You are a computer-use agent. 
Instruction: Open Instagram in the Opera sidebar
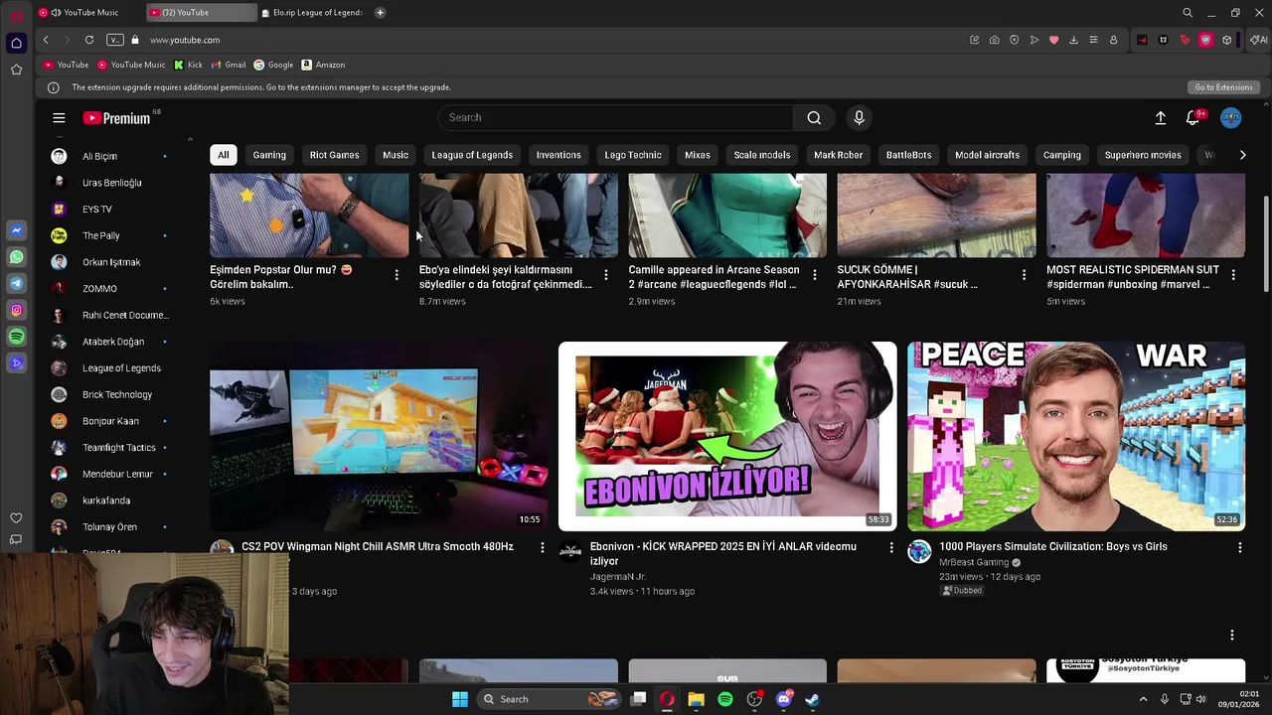click(16, 311)
